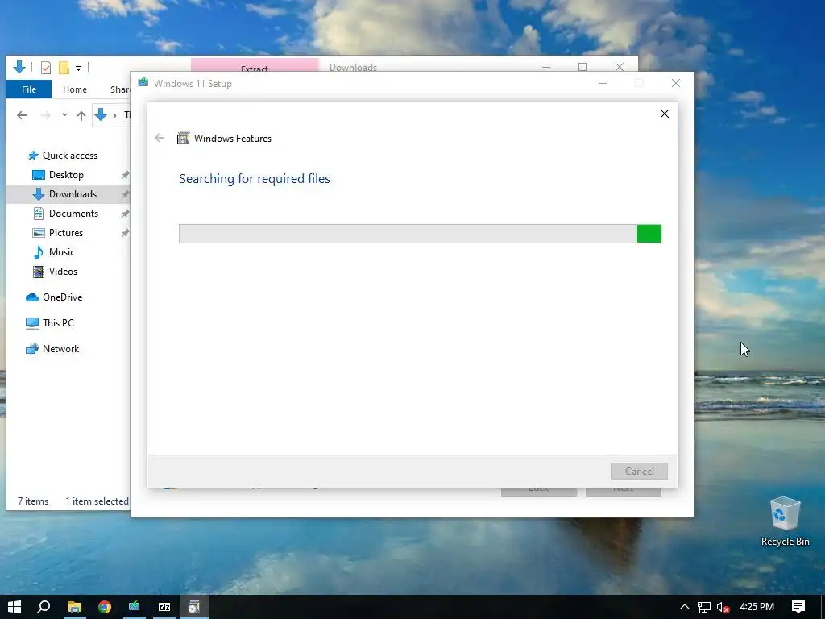Viewport: 825px width, 619px height.
Task: Click the Music note icon
Action: tap(39, 252)
